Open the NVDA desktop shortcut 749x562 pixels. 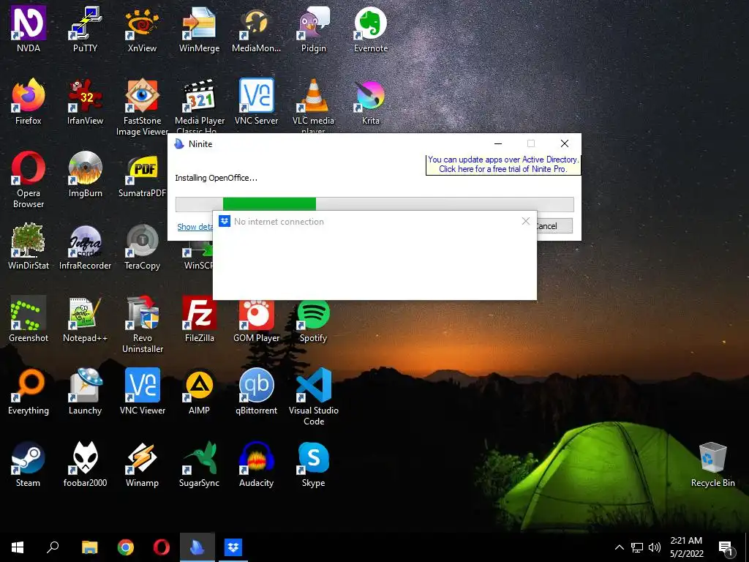pos(29,29)
